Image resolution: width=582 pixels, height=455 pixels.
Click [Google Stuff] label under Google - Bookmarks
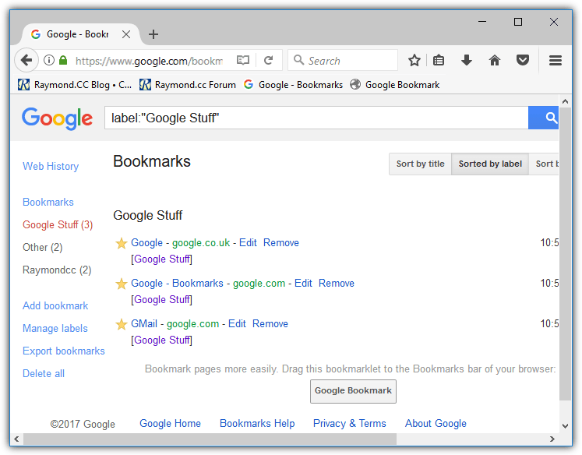(161, 299)
